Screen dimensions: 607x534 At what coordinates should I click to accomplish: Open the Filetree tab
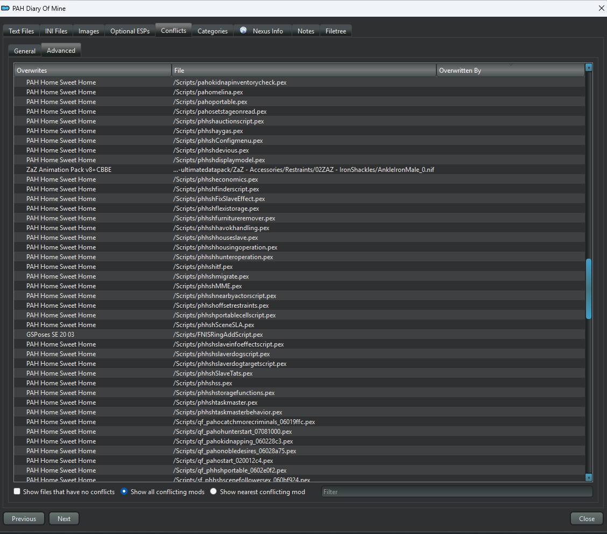336,31
